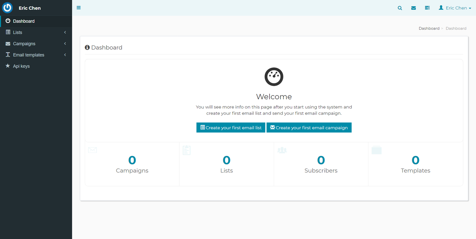This screenshot has width=476, height=239.
Task: Expand the Email templates sidebar chevron
Action: point(65,55)
